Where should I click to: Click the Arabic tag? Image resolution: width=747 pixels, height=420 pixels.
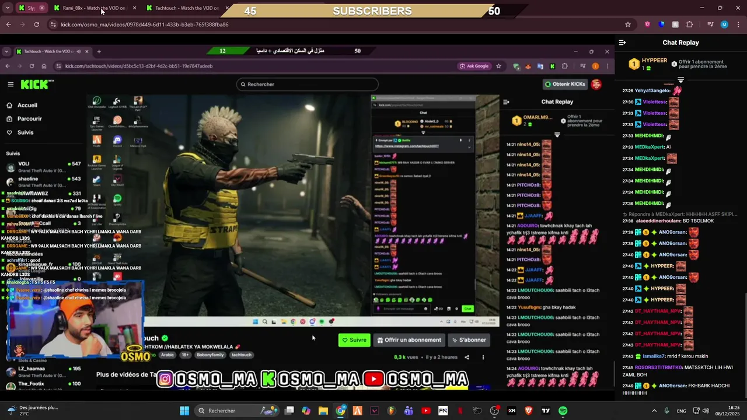(167, 355)
